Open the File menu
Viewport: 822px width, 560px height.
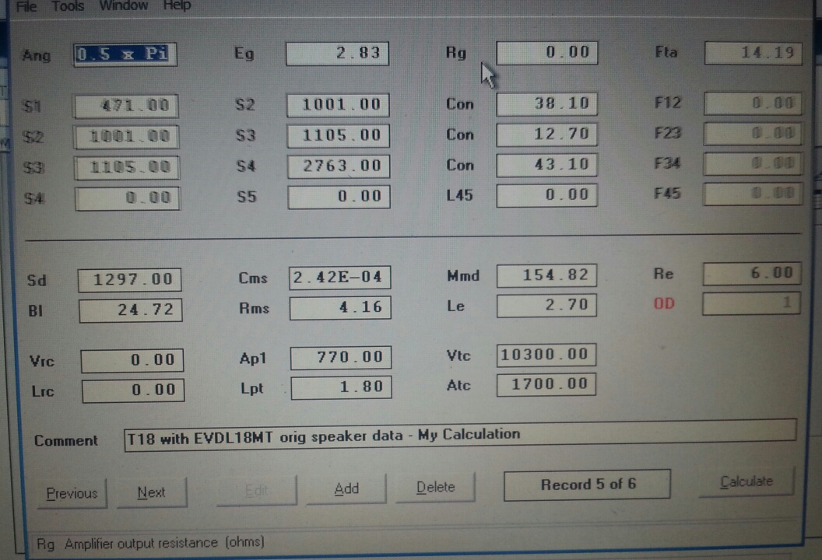[x=26, y=6]
